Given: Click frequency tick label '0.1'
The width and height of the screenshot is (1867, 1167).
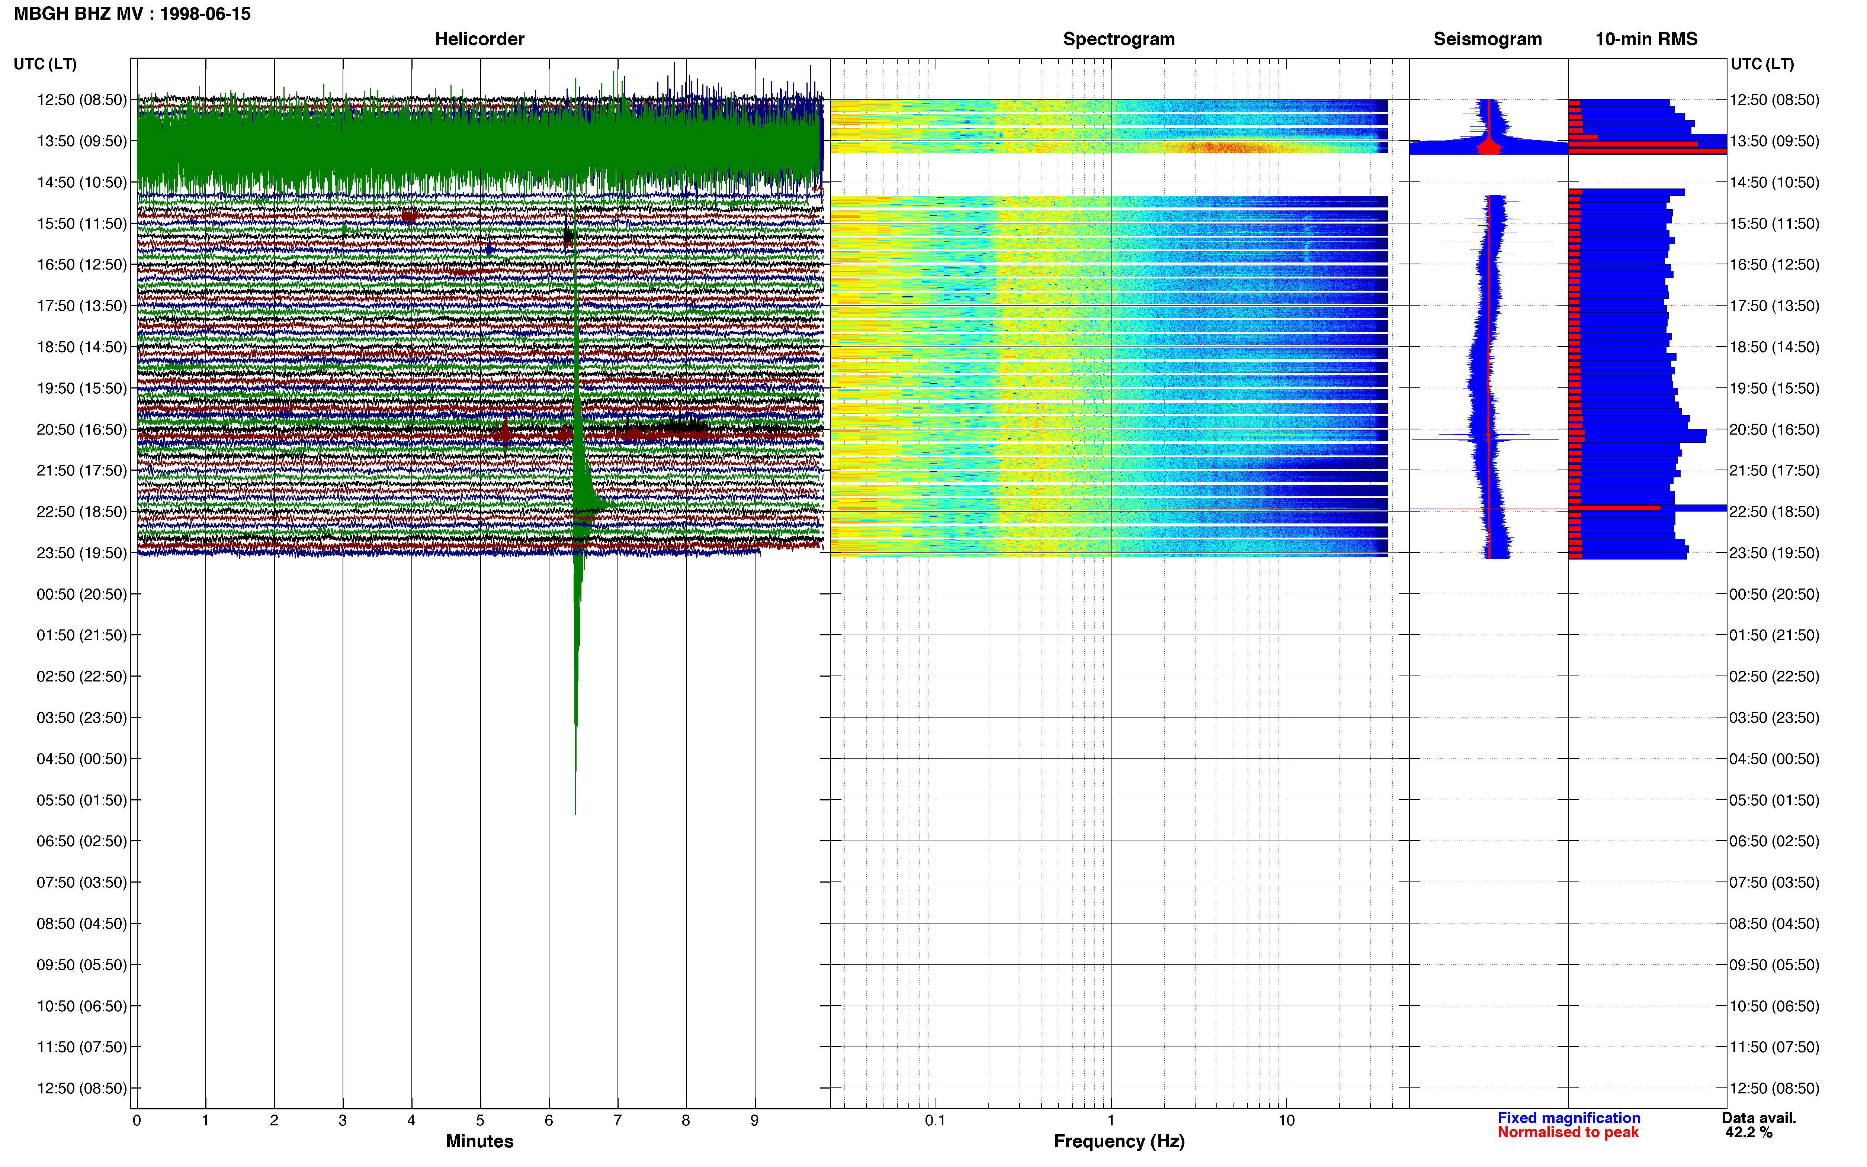Looking at the screenshot, I should coord(935,1121).
